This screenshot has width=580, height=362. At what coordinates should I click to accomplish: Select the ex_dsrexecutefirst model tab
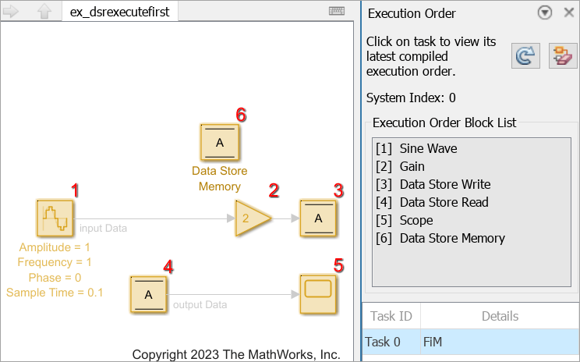[x=120, y=12]
